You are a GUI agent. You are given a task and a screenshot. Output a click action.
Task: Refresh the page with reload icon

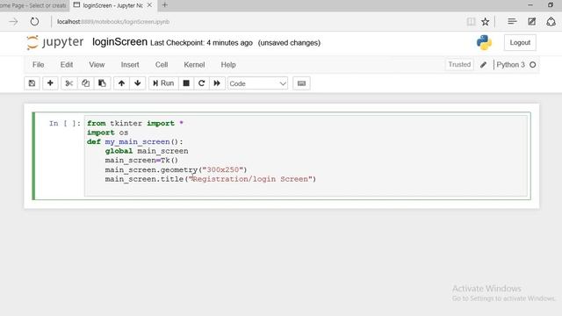(34, 22)
